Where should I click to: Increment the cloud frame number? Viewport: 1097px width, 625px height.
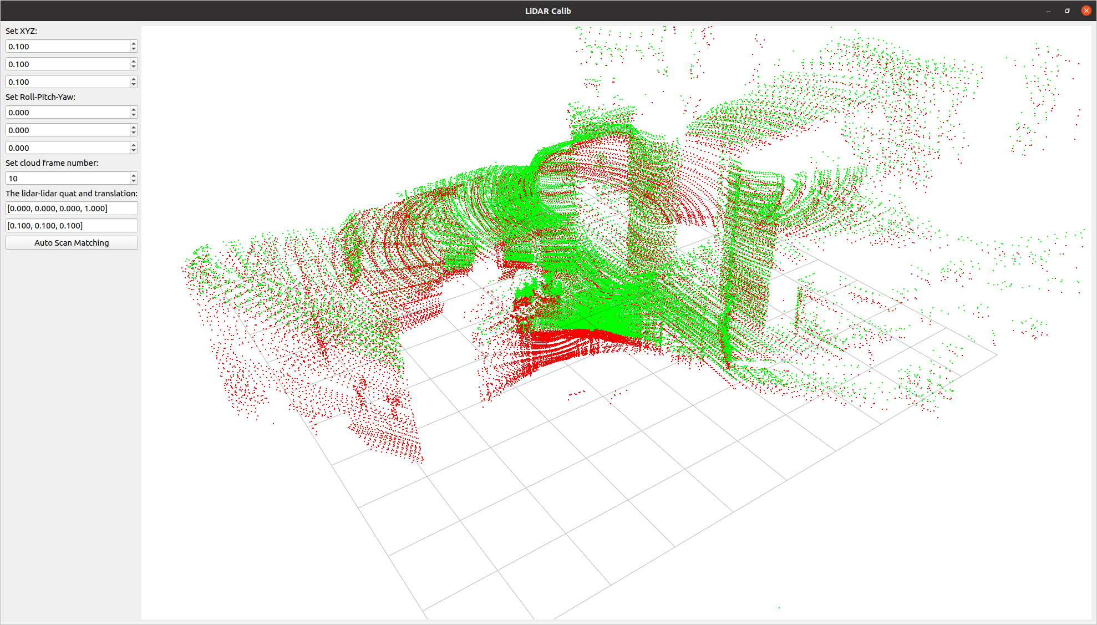click(x=133, y=175)
